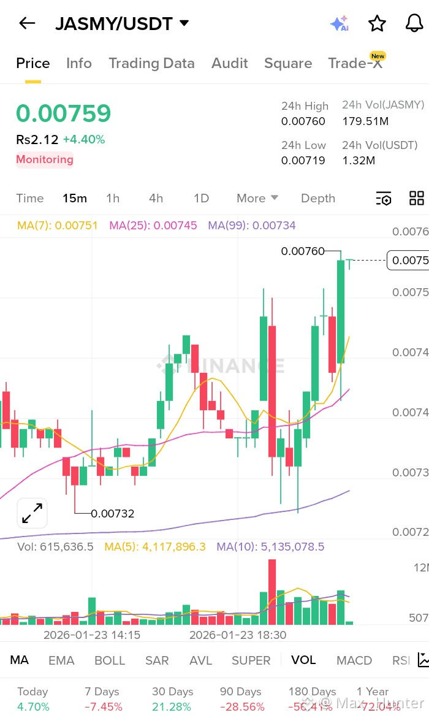This screenshot has width=429, height=718.
Task: Open the JASMY/USDT pair selector dropdown
Action: point(122,23)
